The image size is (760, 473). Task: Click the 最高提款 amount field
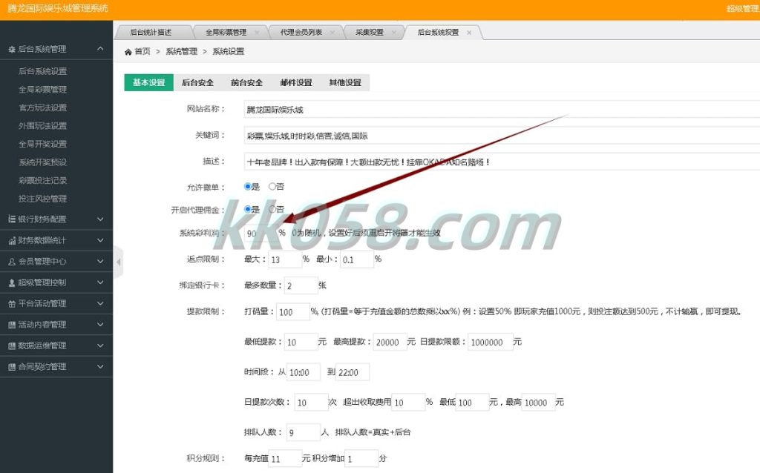coord(390,342)
